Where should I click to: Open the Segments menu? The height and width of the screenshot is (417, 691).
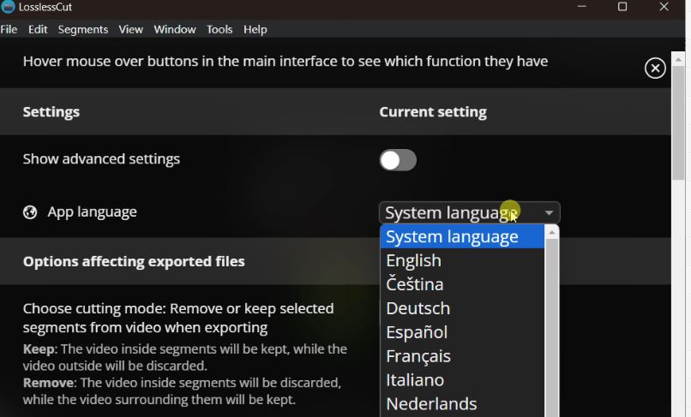pos(82,29)
